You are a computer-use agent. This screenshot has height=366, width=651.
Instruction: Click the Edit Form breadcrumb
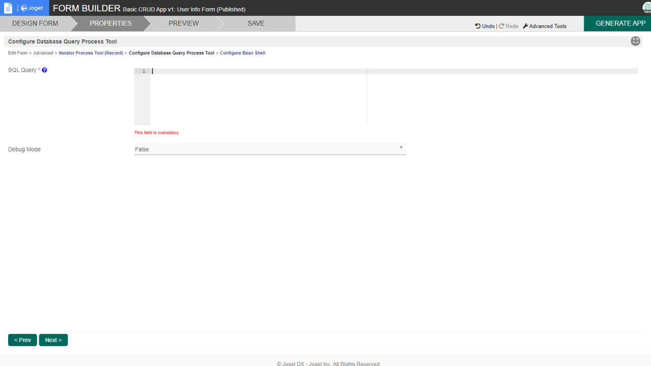(x=18, y=53)
